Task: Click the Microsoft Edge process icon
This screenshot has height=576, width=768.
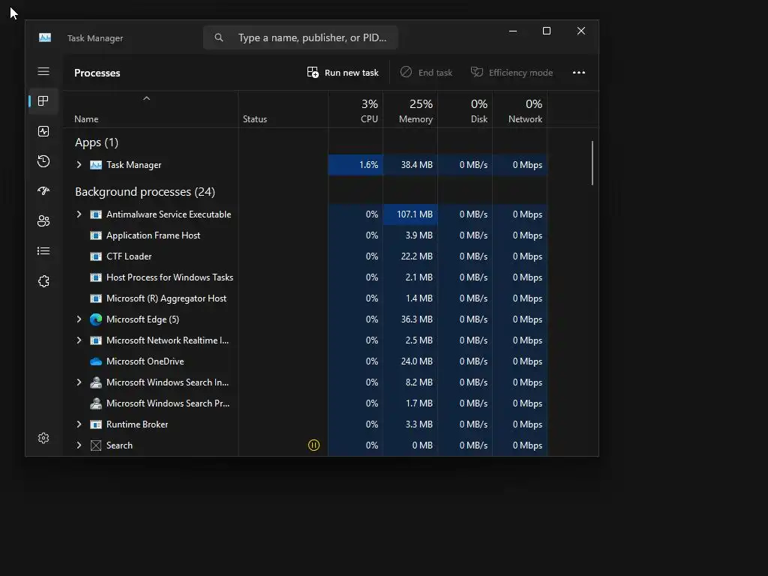Action: pyautogui.click(x=96, y=319)
